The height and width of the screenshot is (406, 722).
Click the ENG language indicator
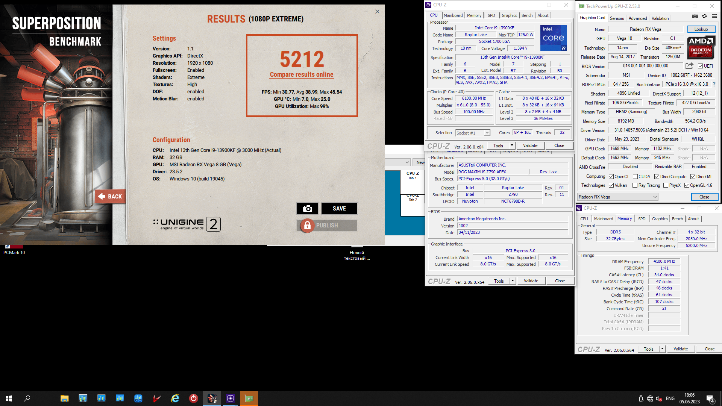click(670, 398)
